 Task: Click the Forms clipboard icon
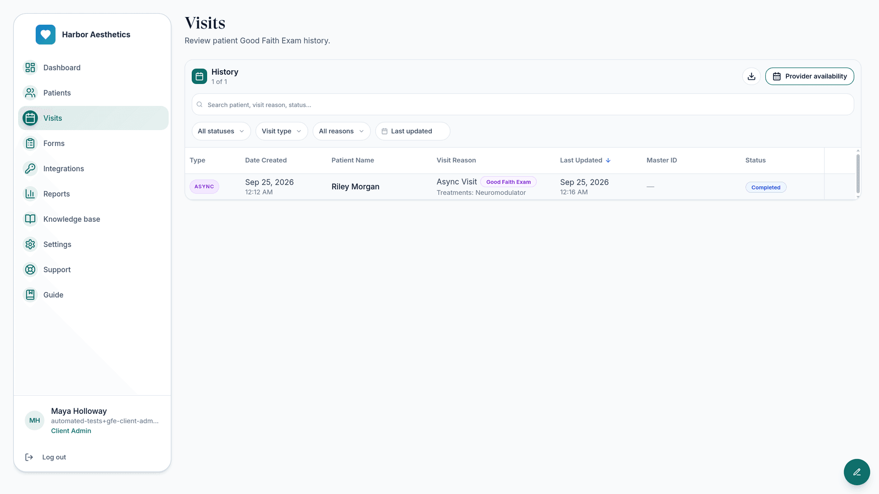coord(30,143)
